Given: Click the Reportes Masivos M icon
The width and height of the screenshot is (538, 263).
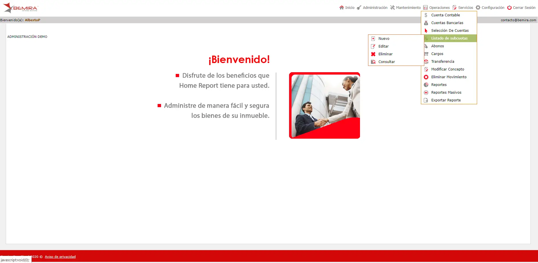Looking at the screenshot, I should tap(426, 92).
